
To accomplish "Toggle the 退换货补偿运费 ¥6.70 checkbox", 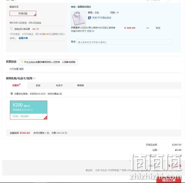I will click(11, 29).
